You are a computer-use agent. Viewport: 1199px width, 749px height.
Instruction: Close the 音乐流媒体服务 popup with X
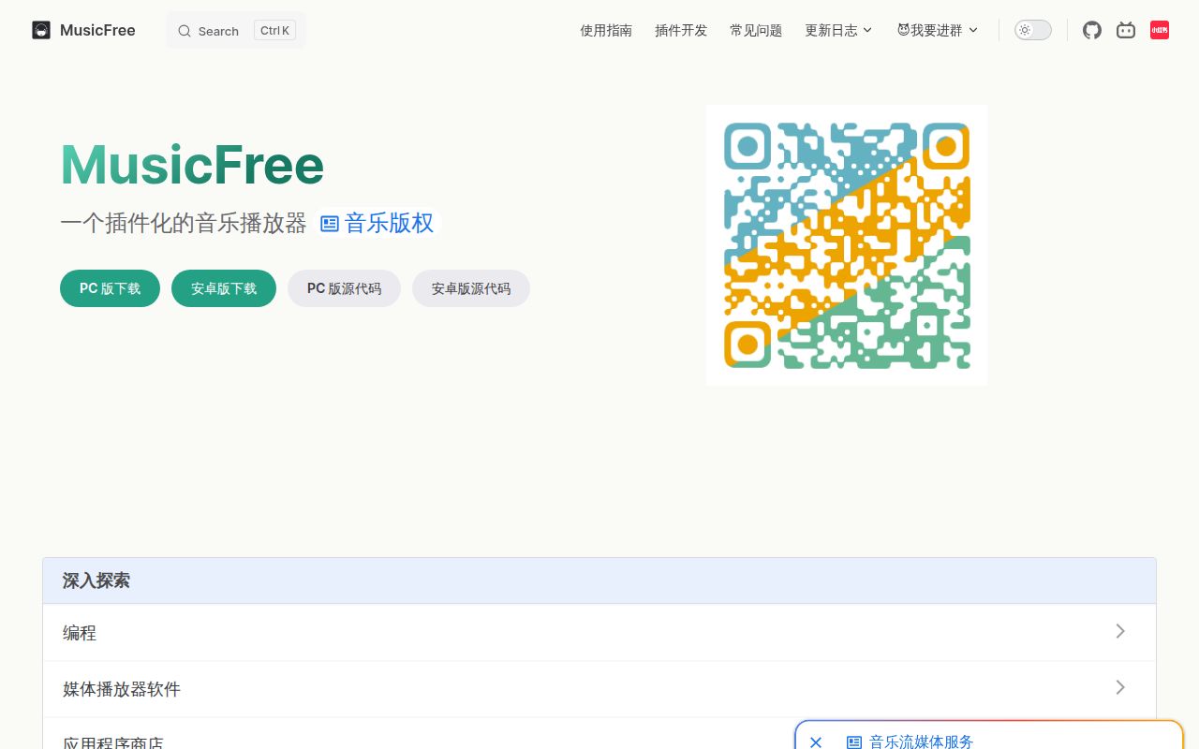coord(816,742)
